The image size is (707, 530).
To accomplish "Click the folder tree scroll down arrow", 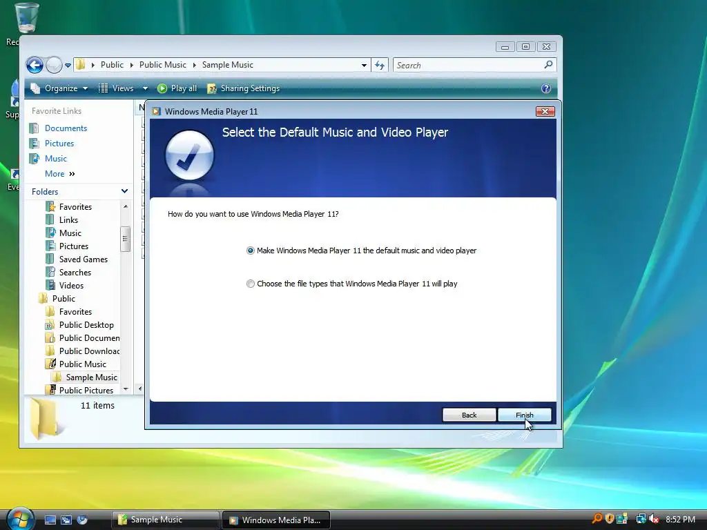I will pos(126,389).
